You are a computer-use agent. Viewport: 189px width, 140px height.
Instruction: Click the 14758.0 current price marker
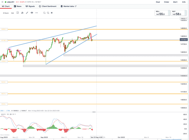click(184, 39)
